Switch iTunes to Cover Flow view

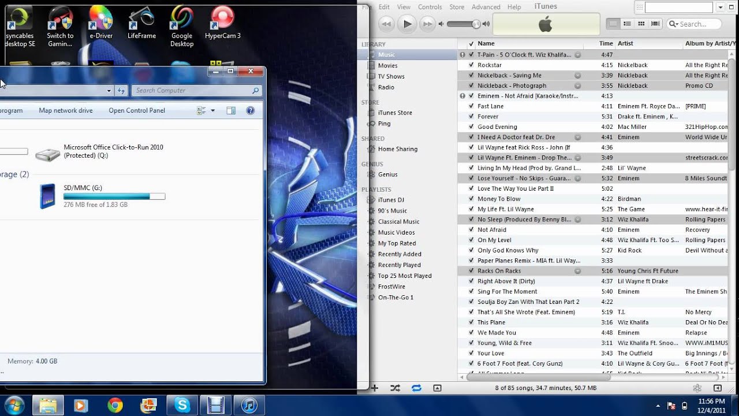(x=655, y=24)
